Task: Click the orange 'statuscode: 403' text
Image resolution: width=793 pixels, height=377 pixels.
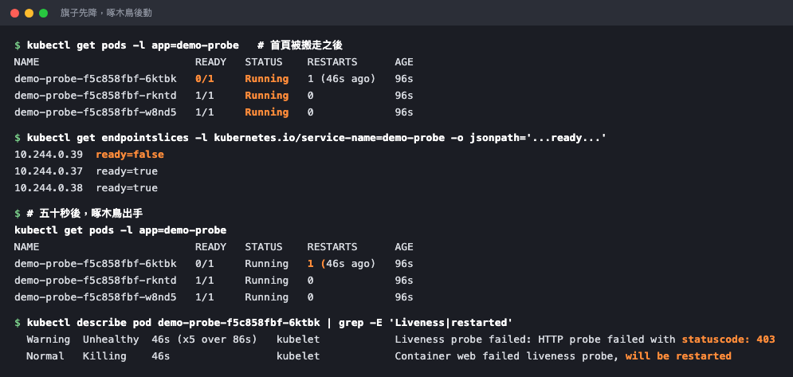Action: [728, 340]
